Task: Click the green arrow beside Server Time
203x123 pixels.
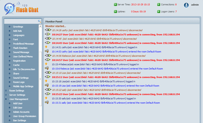Action: [115, 5]
